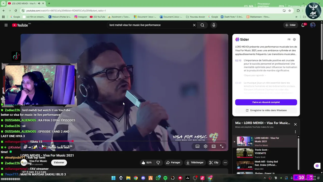Screen dimensions: 323x182
Task: Open YouTube notifications bell
Action: pos(303,25)
